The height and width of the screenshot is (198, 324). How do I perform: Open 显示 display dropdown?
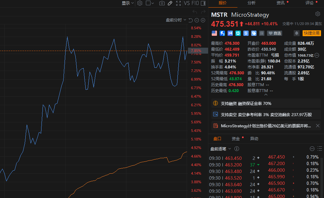[x=128, y=3]
